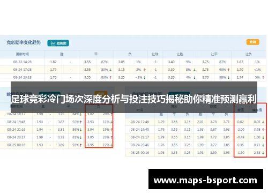Click the 3.70 handicap draw odds
The image size is (268, 194).
click(x=205, y=77)
